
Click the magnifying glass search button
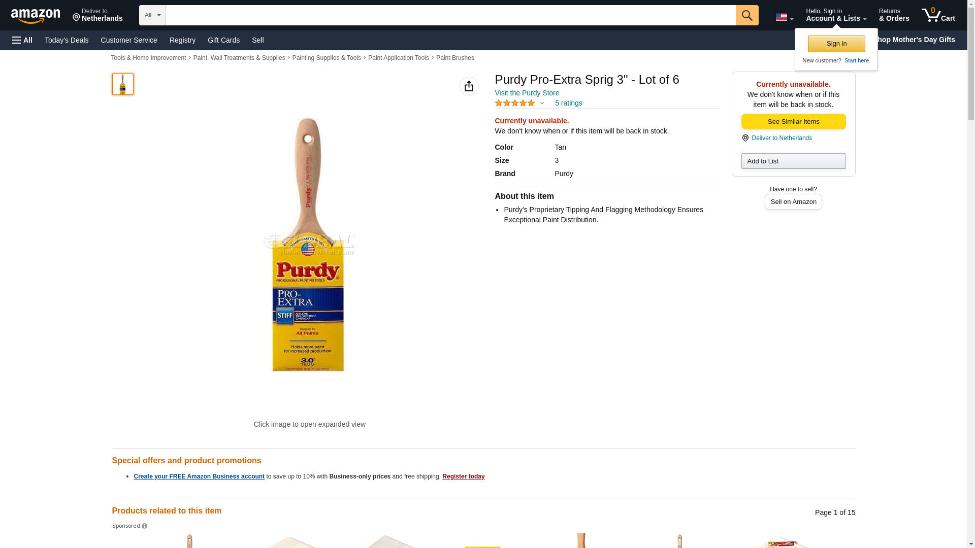747,15
